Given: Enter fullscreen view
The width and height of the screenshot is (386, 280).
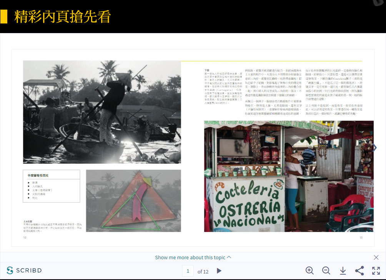Looking at the screenshot, I should pyautogui.click(x=376, y=270).
